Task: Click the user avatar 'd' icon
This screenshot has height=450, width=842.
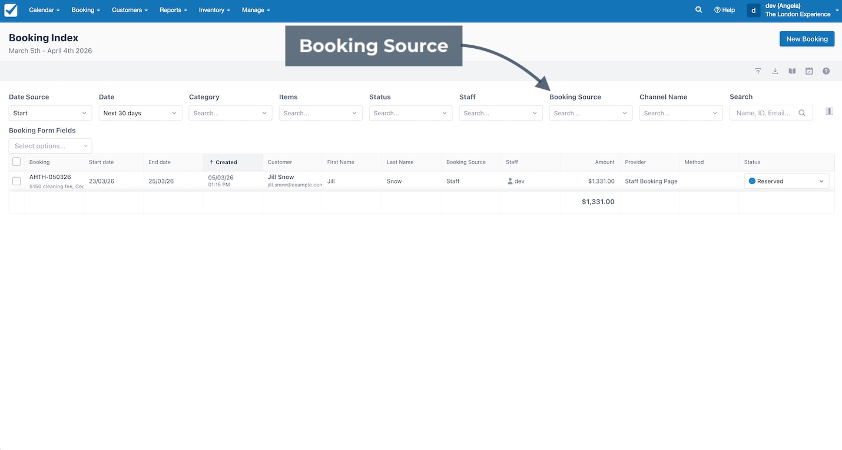Action: click(754, 10)
